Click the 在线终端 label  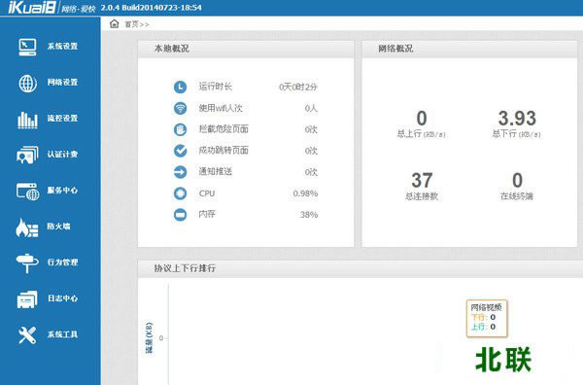coord(517,196)
